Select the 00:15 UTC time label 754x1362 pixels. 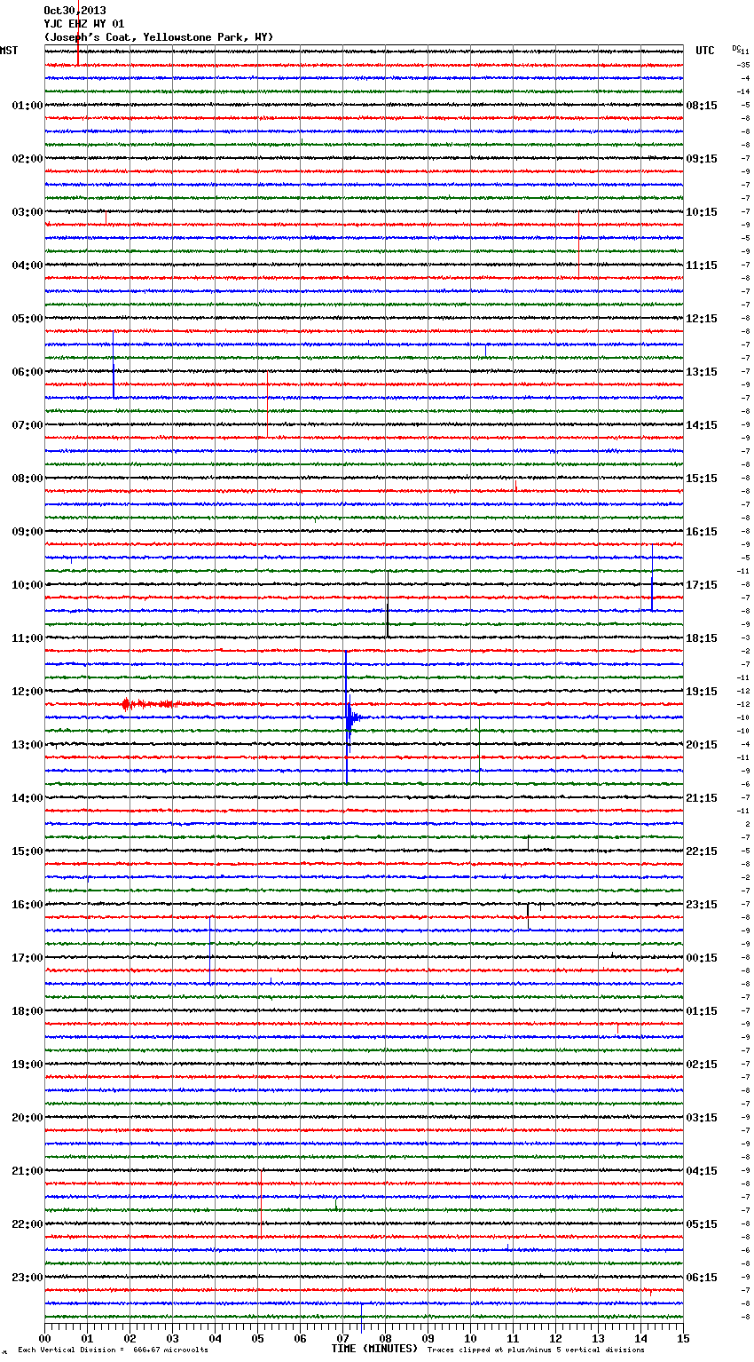pos(702,958)
